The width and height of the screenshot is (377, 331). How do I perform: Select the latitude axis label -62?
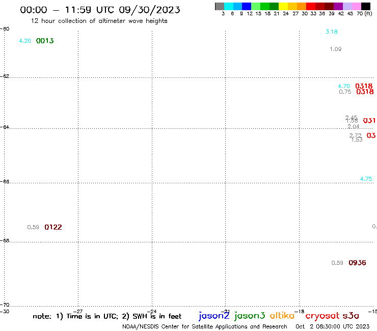tap(5, 76)
